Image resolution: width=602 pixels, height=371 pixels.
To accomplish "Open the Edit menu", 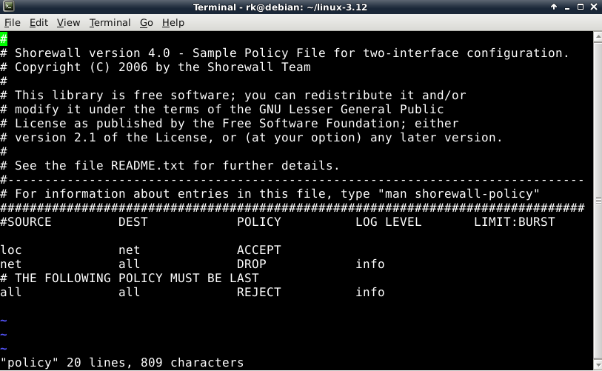I will coord(39,23).
